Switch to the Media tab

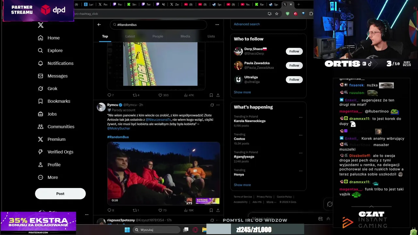tap(185, 36)
